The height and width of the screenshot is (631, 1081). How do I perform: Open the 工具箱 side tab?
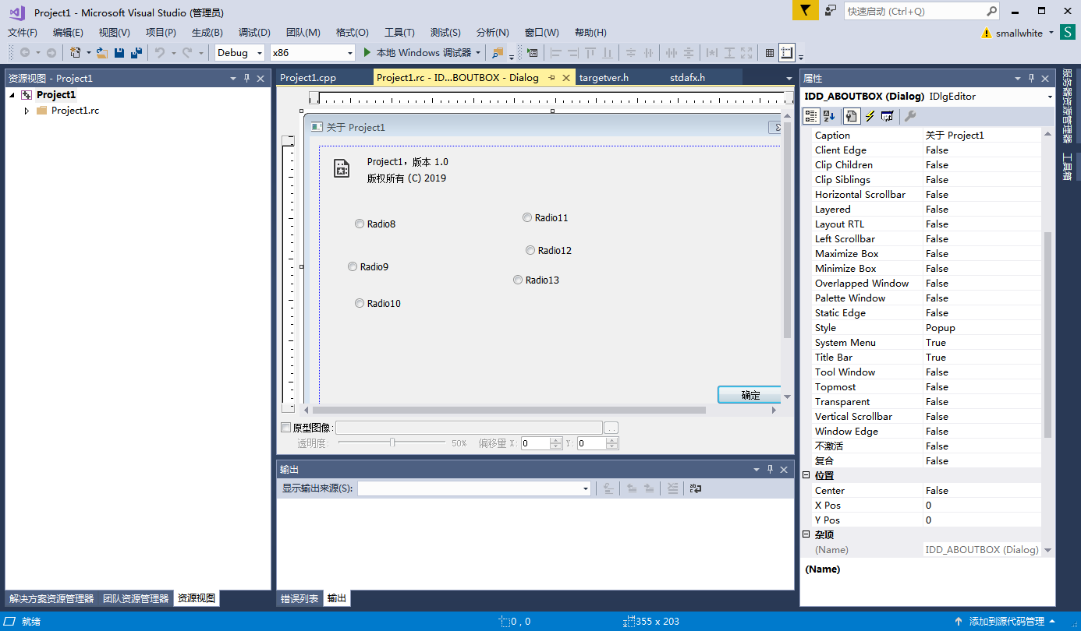coord(1067,167)
